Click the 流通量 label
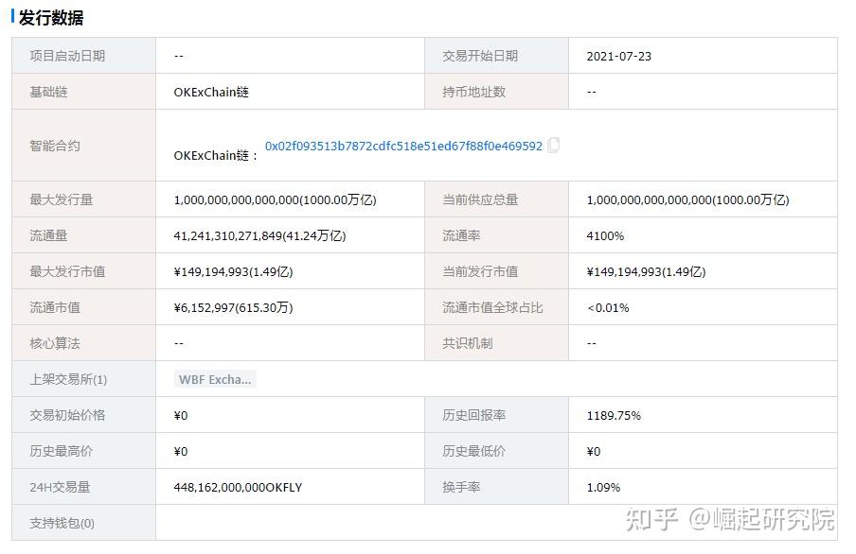 48,235
